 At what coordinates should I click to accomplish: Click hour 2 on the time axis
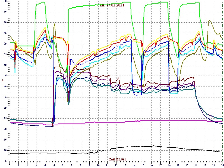(x=27, y=165)
